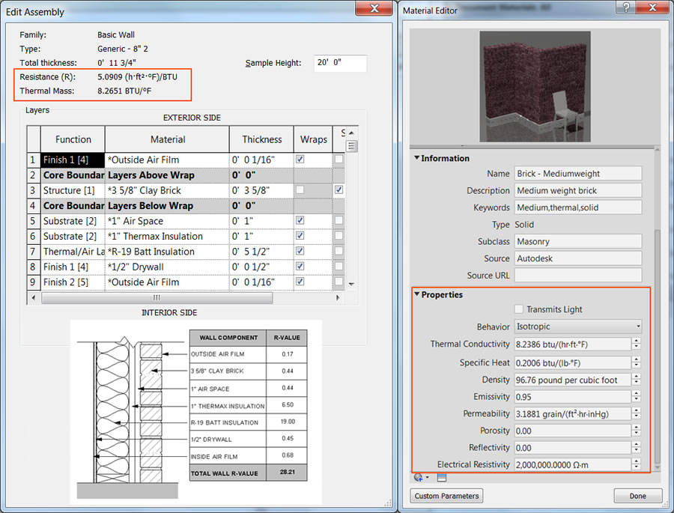Toggle Wraps checkbox for 1" Thermax Insulation row
This screenshot has width=674, height=513.
pyautogui.click(x=300, y=236)
